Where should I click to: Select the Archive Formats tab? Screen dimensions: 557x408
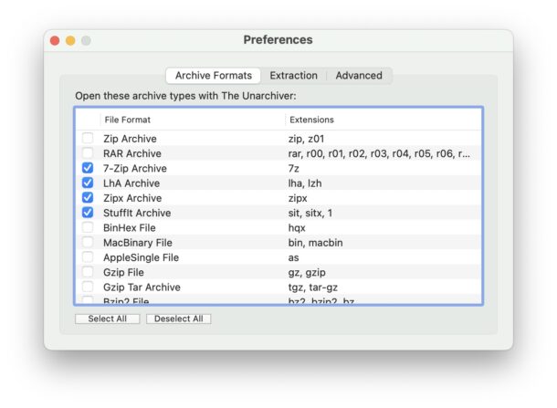[213, 76]
